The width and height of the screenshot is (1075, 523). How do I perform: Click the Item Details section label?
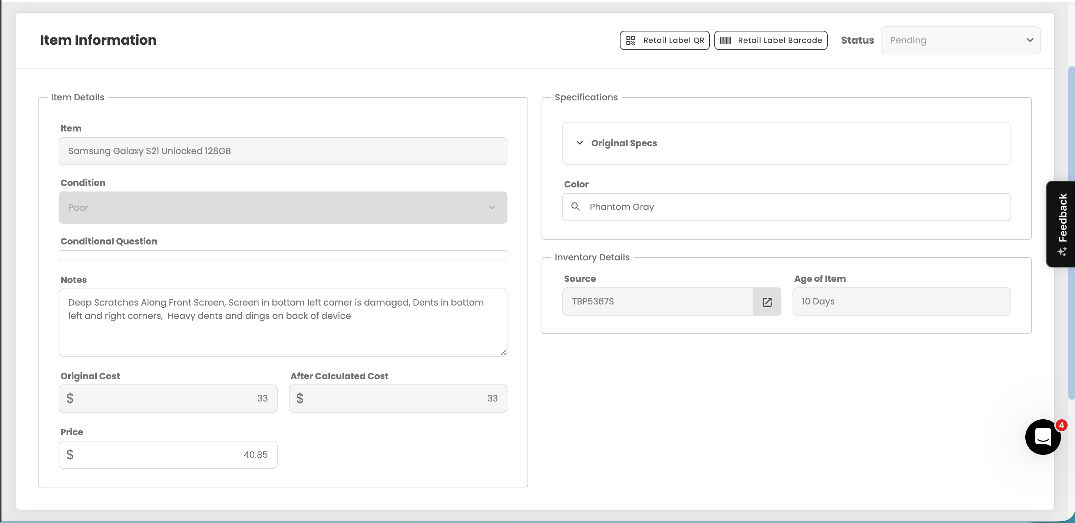click(77, 97)
